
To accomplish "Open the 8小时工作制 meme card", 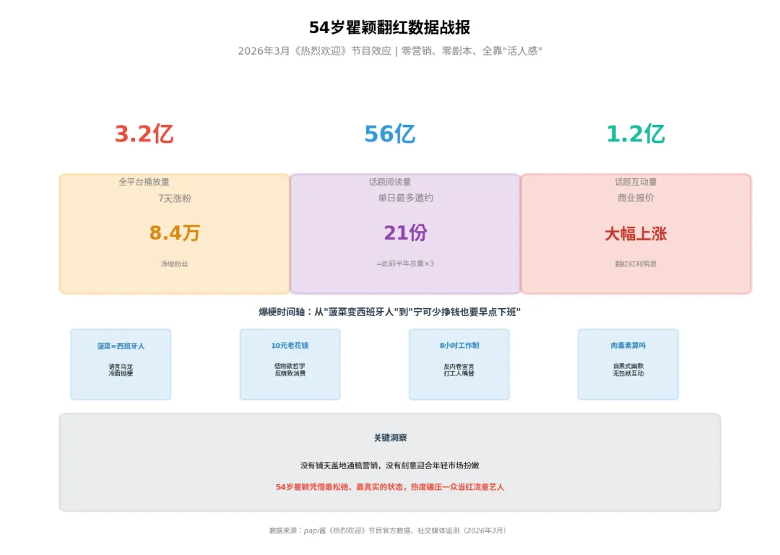I will (x=459, y=364).
